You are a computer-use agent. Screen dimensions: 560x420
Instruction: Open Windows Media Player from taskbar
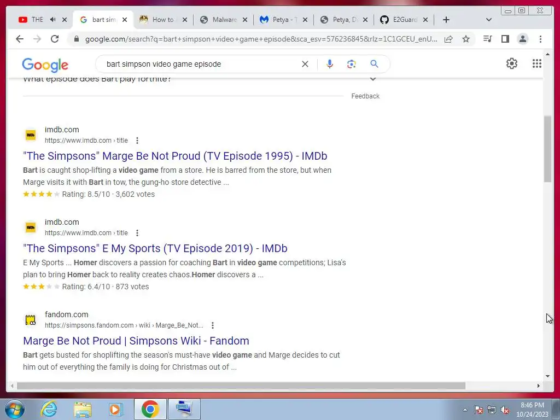tap(116, 409)
